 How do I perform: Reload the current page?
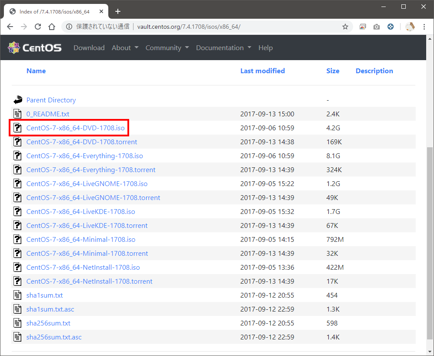tap(38, 27)
